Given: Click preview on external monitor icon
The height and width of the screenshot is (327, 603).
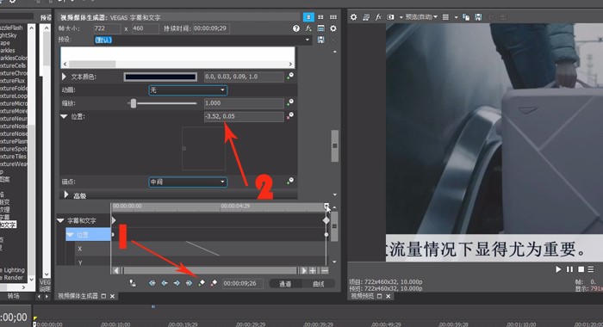Looking at the screenshot, I should pyautogui.click(x=366, y=17).
